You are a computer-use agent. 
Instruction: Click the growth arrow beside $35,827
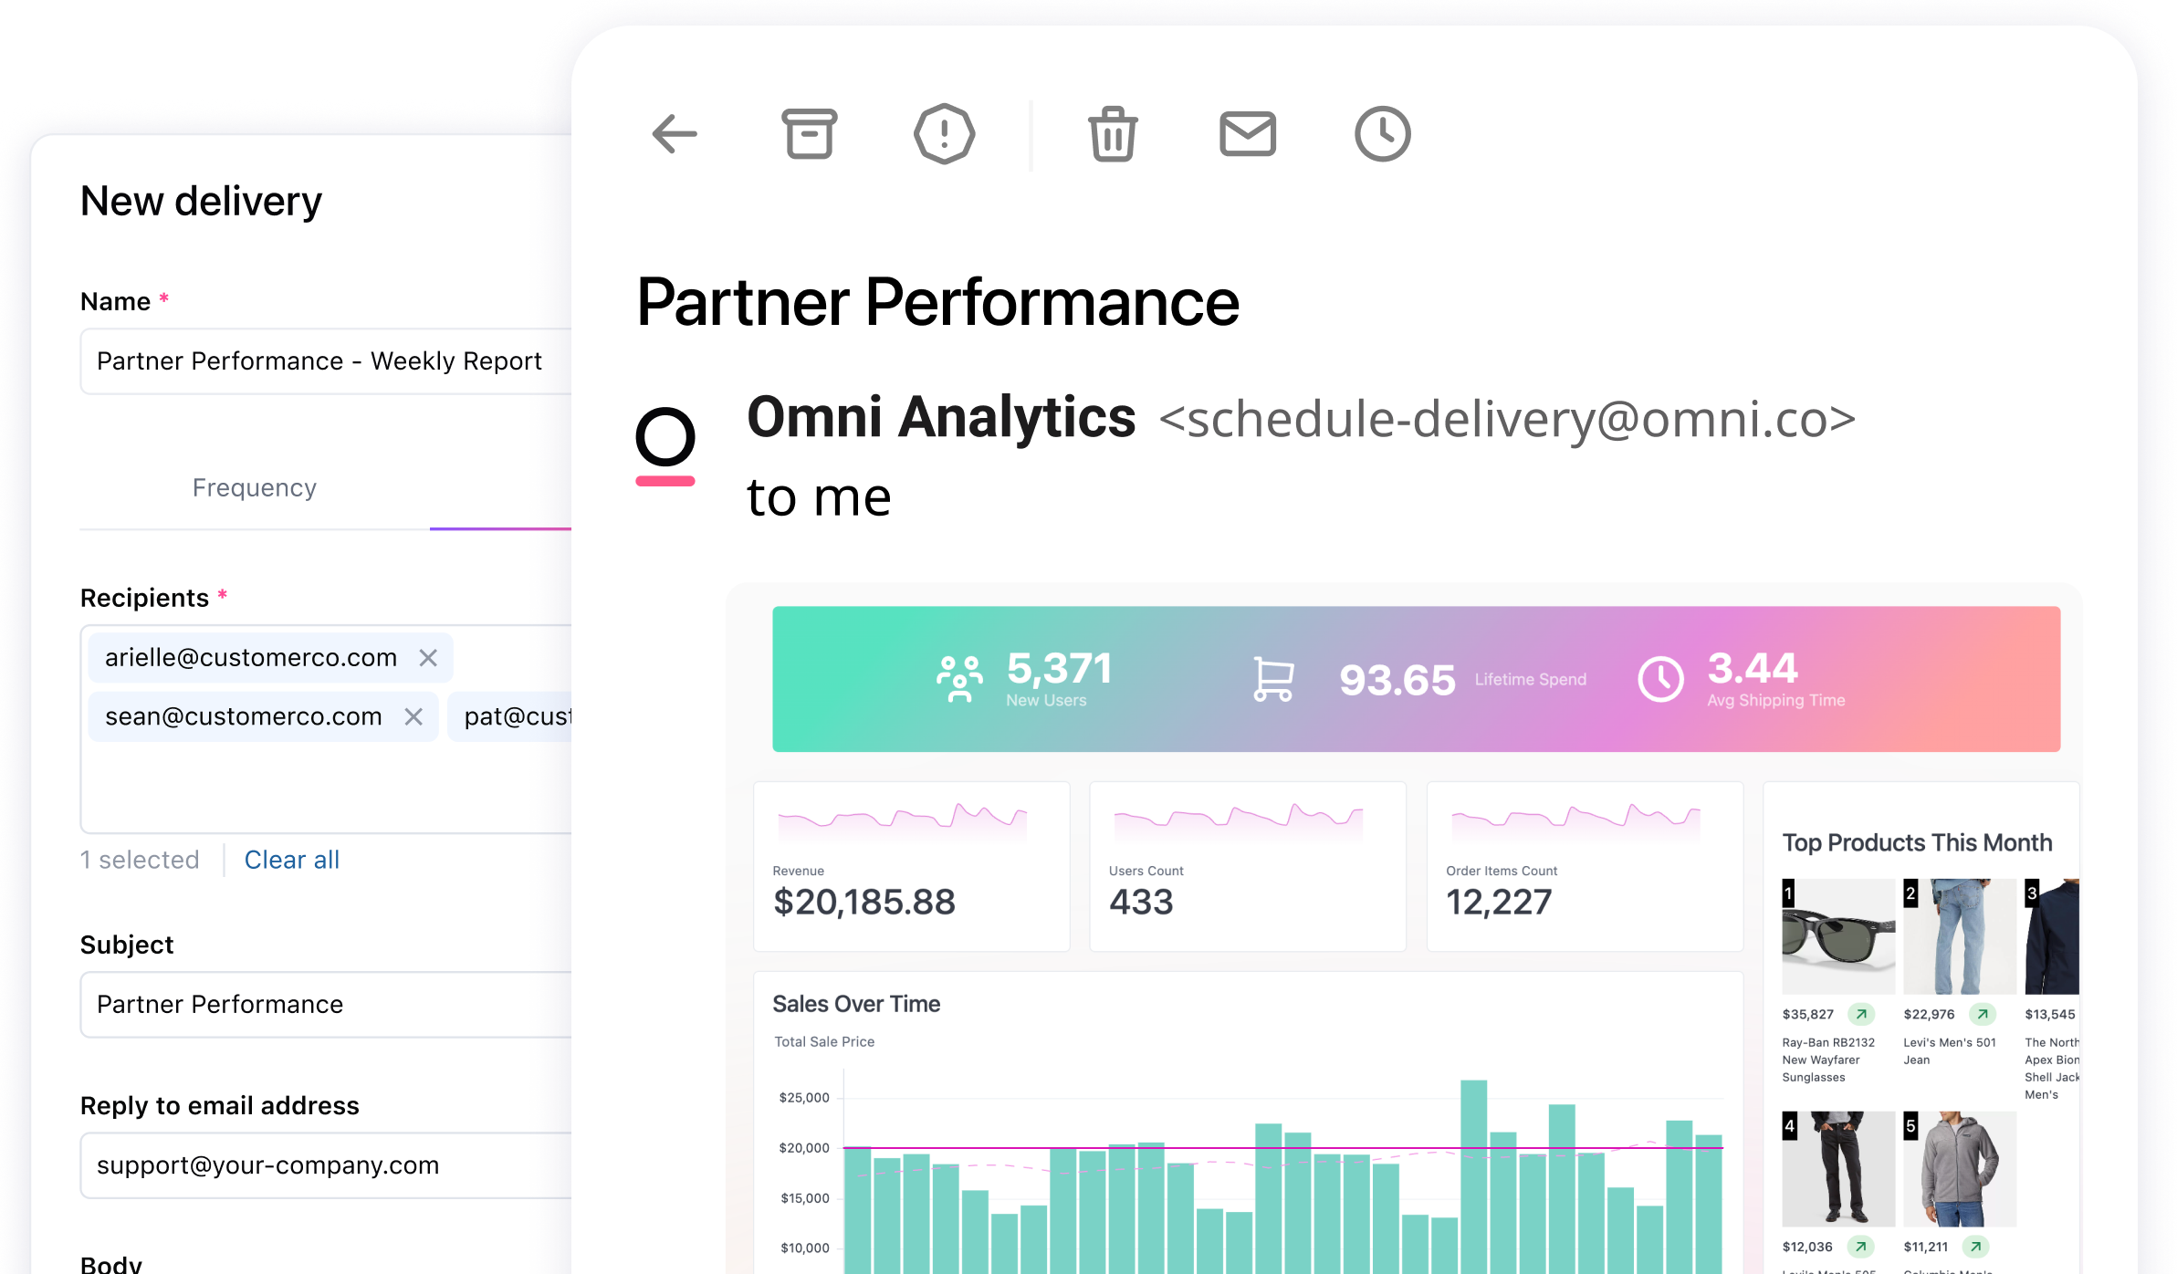1862,1014
